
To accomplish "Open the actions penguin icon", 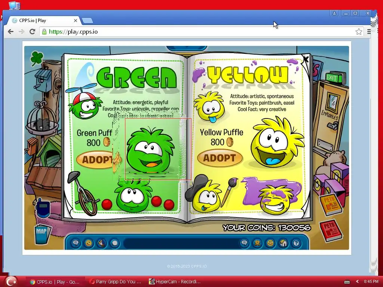I will tap(102, 243).
